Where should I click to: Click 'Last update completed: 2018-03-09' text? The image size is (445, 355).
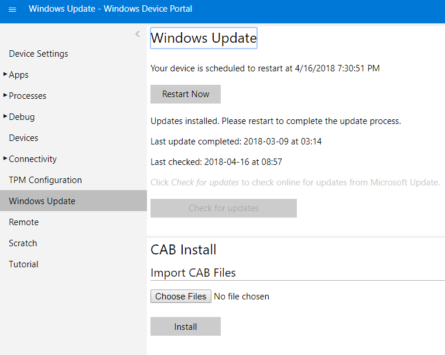coord(236,142)
